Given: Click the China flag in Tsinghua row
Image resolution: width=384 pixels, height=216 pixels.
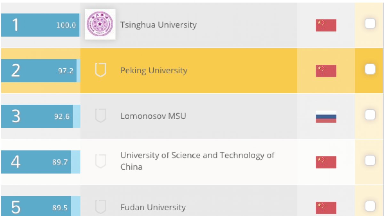Looking at the screenshot, I should click(326, 25).
